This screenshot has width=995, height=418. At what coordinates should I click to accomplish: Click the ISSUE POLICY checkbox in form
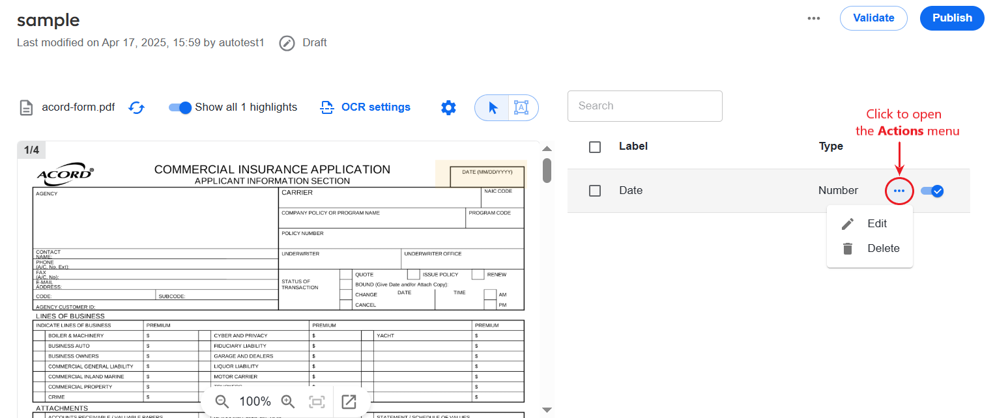[x=413, y=275]
